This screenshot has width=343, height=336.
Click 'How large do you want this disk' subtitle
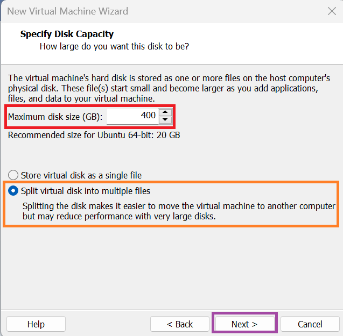114,47
